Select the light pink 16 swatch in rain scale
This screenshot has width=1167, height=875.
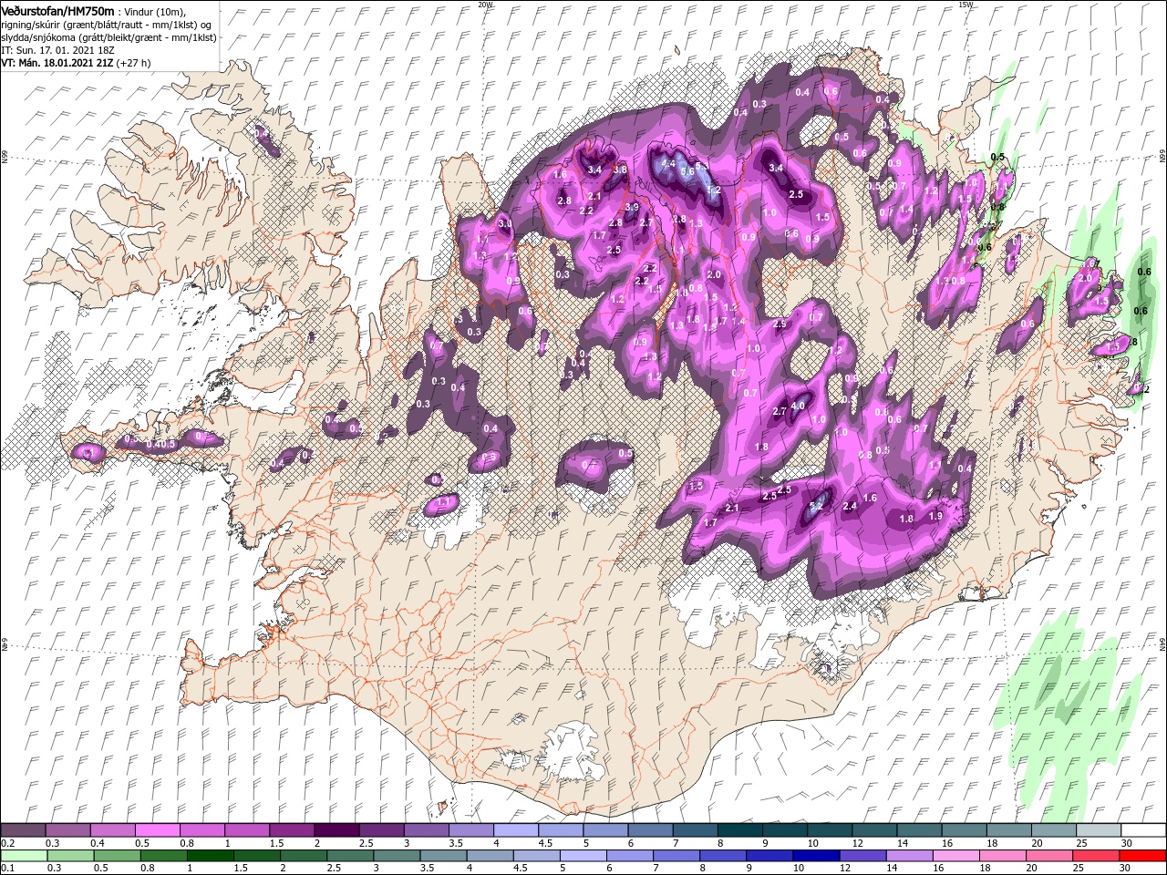click(x=955, y=855)
